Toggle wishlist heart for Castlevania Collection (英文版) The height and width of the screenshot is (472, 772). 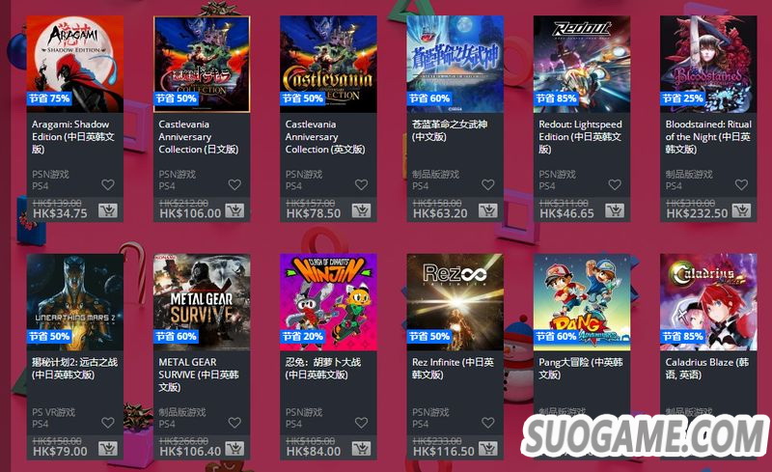tap(361, 184)
